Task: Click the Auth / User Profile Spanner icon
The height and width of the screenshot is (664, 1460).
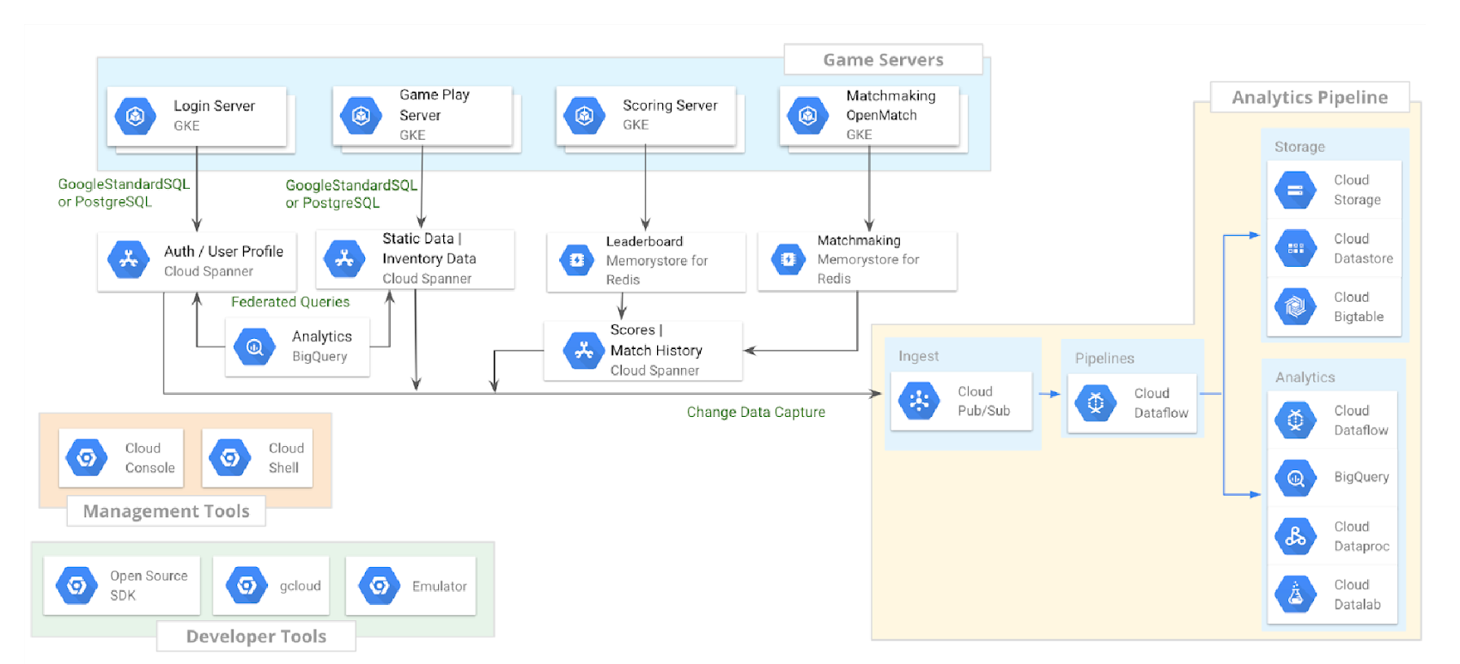Action: (129, 259)
